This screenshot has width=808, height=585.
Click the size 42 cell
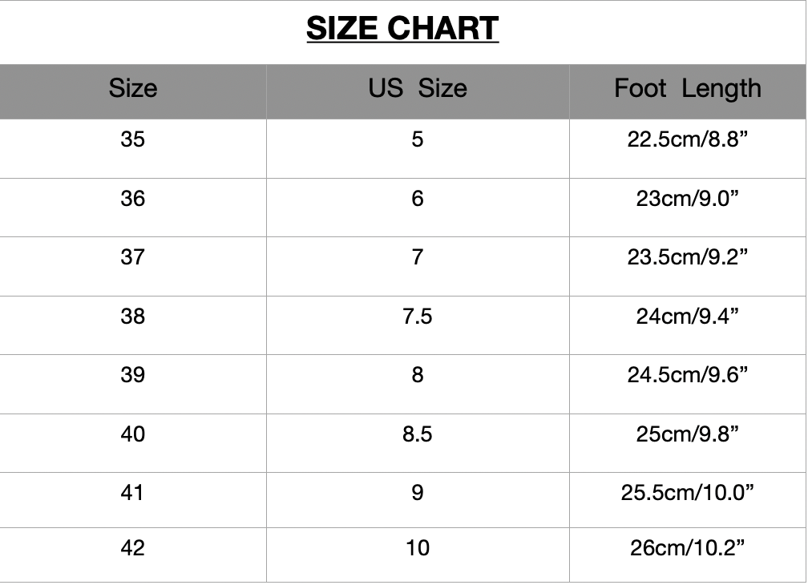(133, 548)
